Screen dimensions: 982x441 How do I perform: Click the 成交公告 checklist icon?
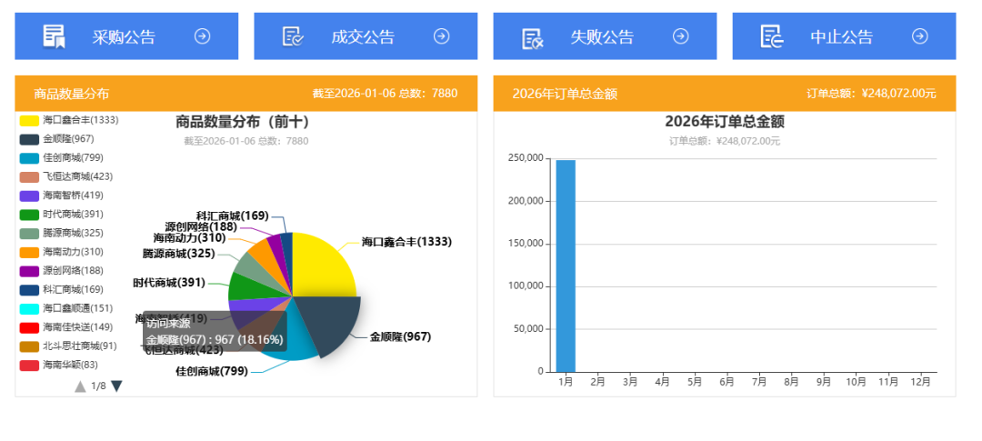point(294,36)
